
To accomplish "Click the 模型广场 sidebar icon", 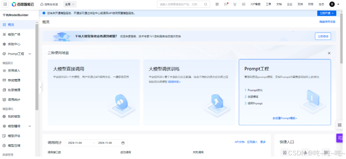I will (x=4, y=34).
